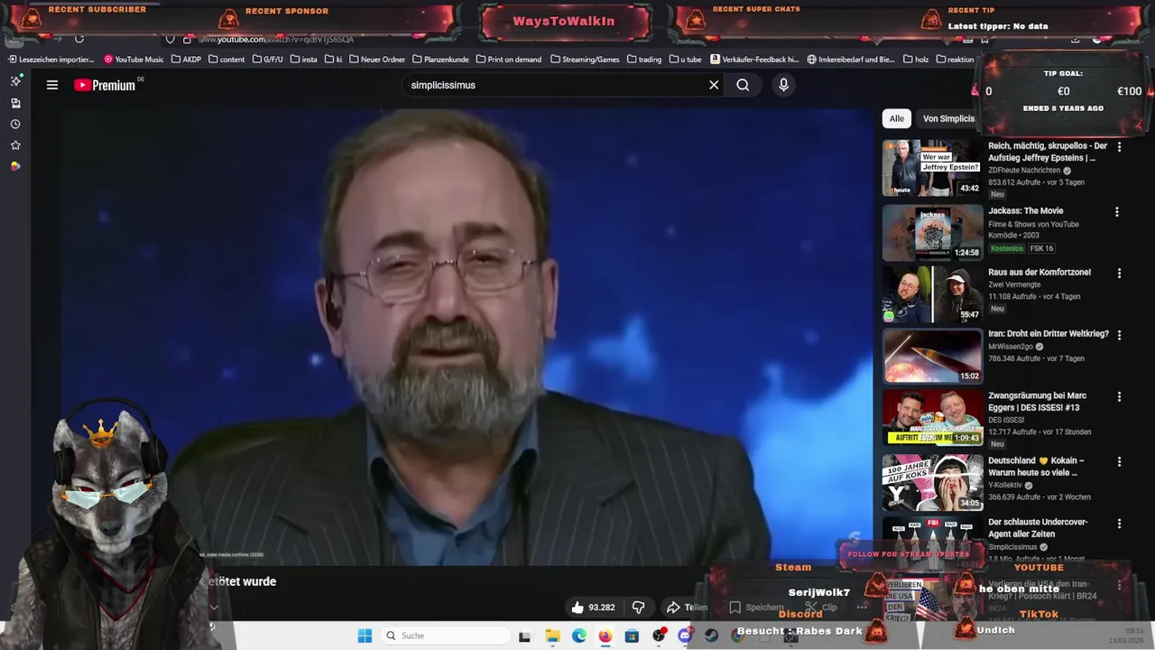Open options menu for Iran Weltkrieg video
Viewport: 1155px width, 650px height.
click(x=1119, y=335)
